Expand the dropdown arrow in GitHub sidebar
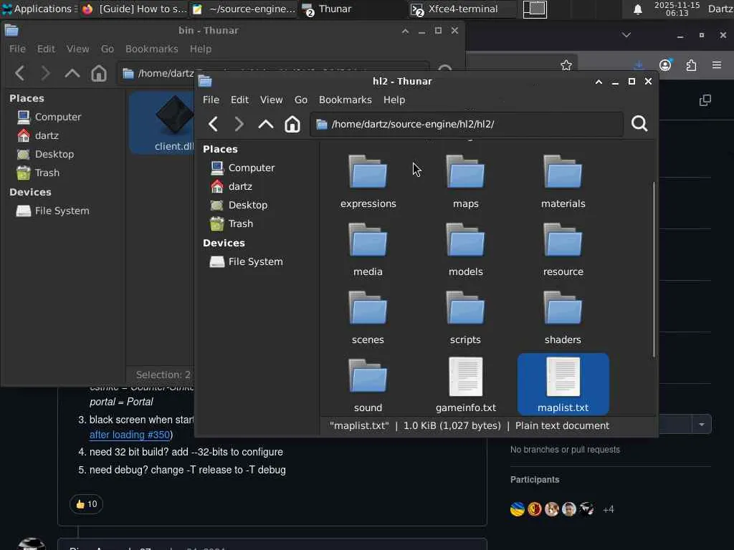The image size is (734, 550). [x=701, y=425]
